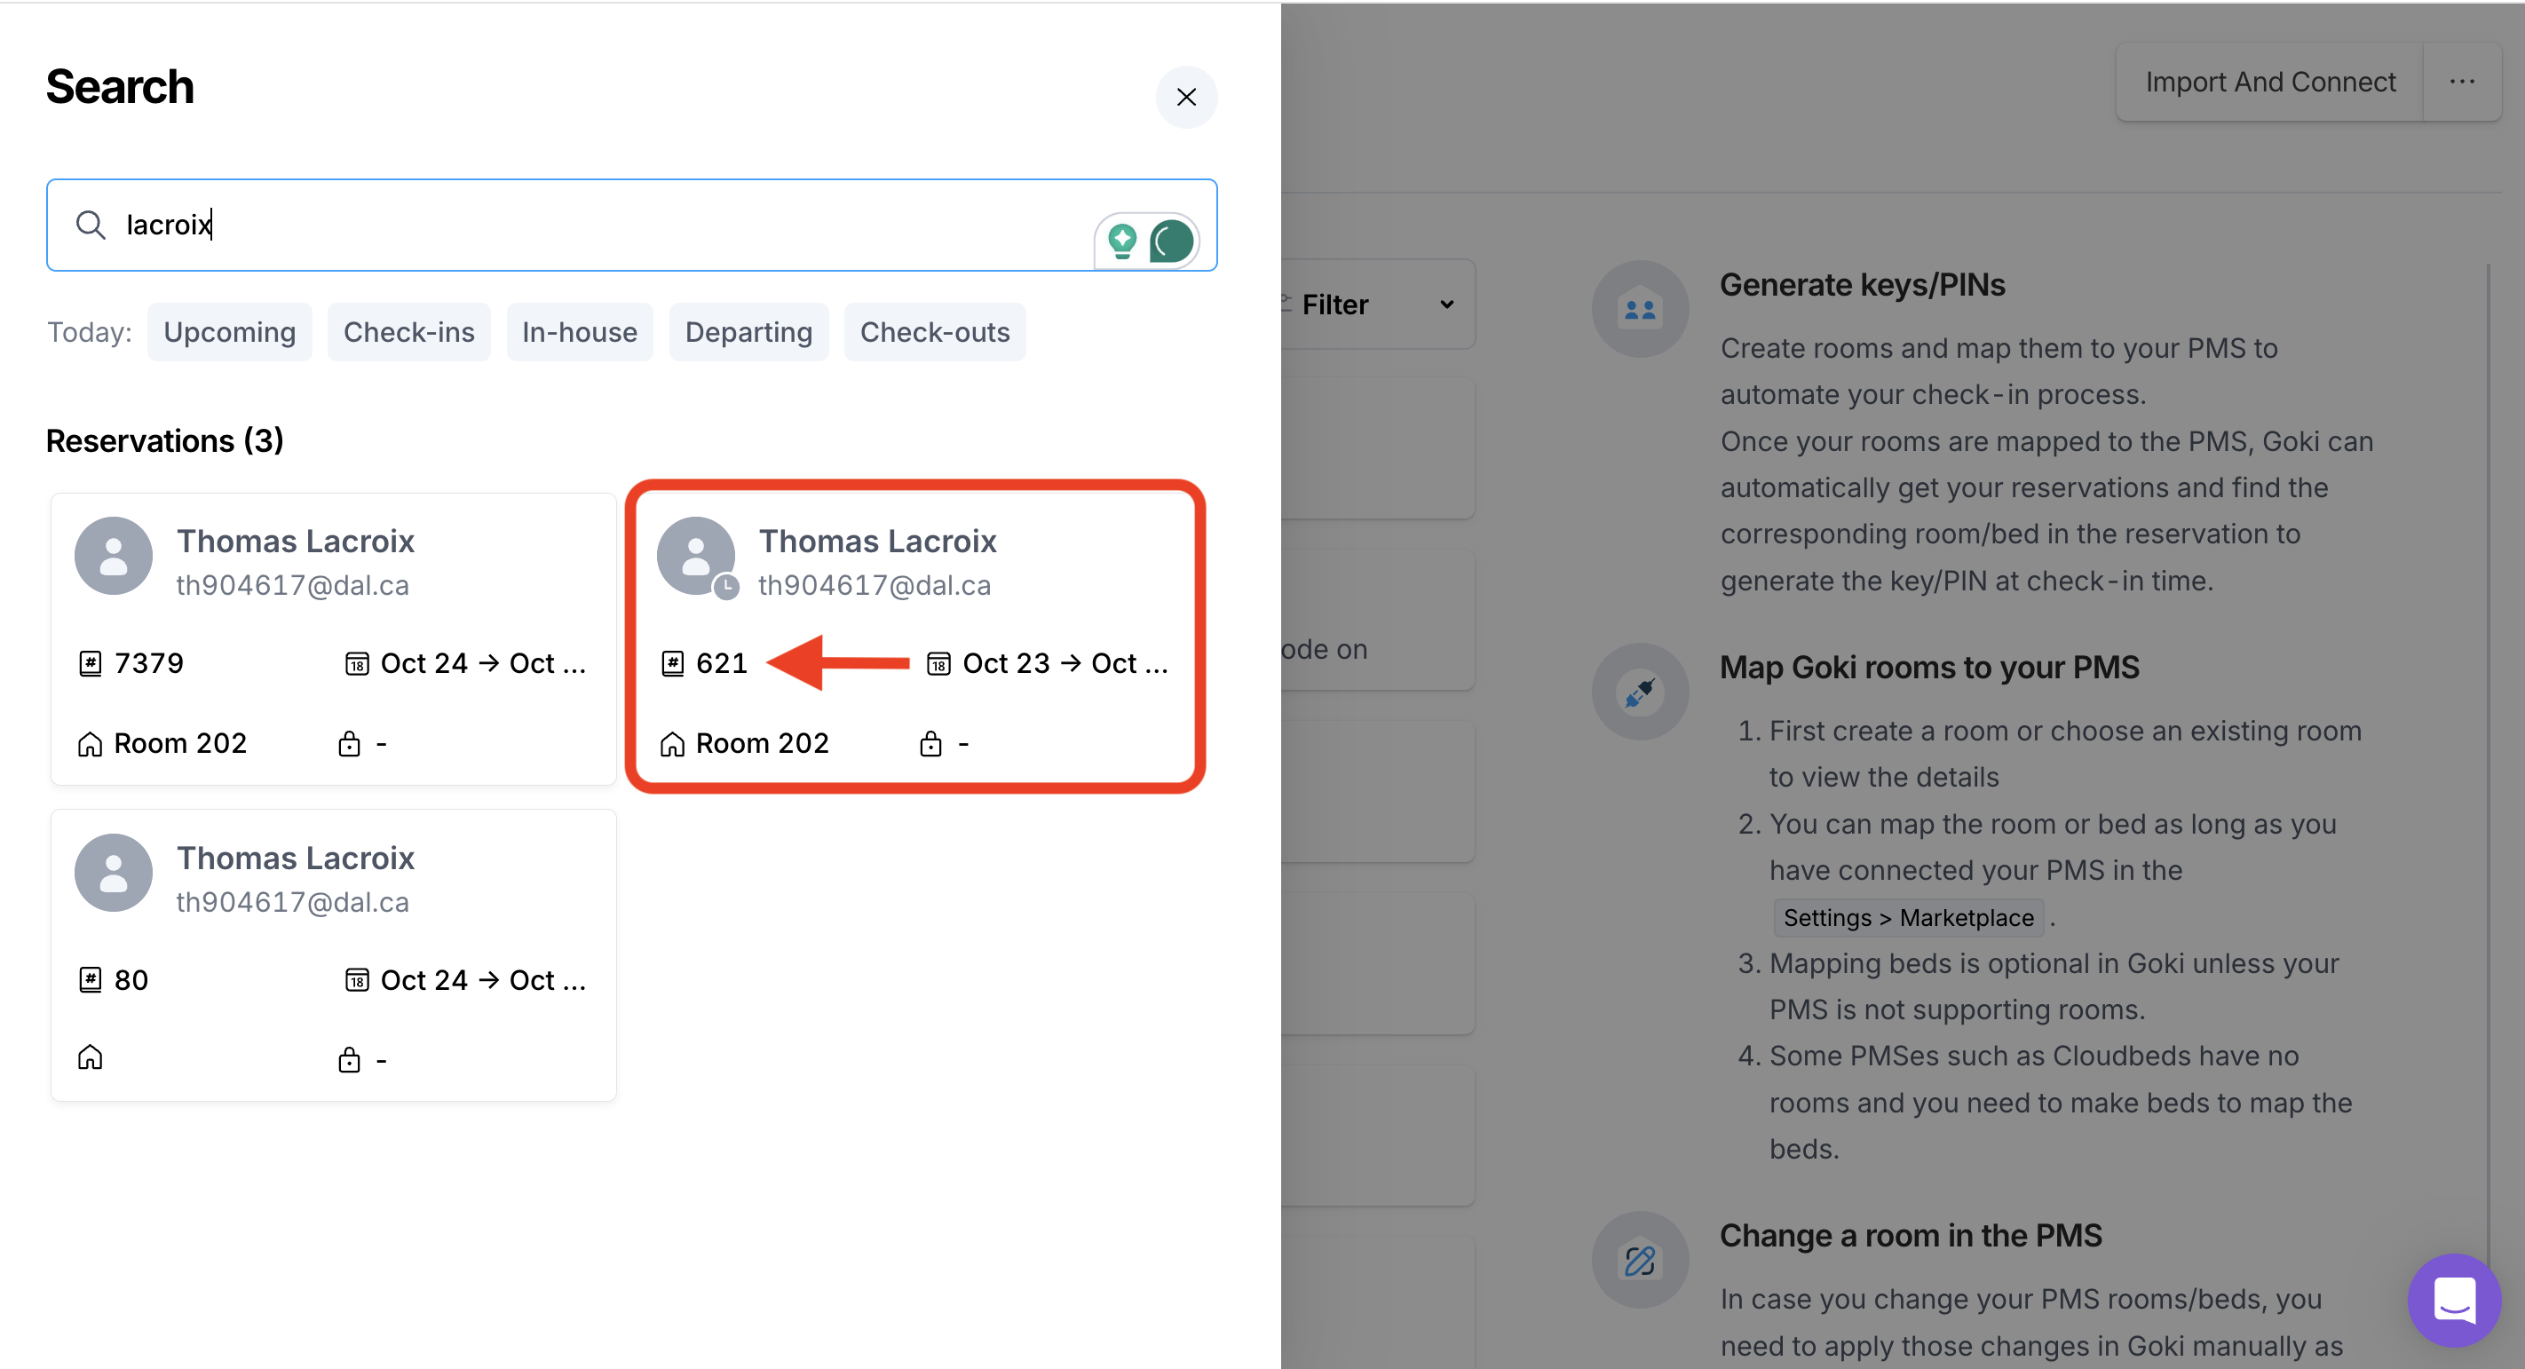The height and width of the screenshot is (1369, 2525).
Task: Click the Generate keys/PINs circle icon
Action: [1639, 309]
